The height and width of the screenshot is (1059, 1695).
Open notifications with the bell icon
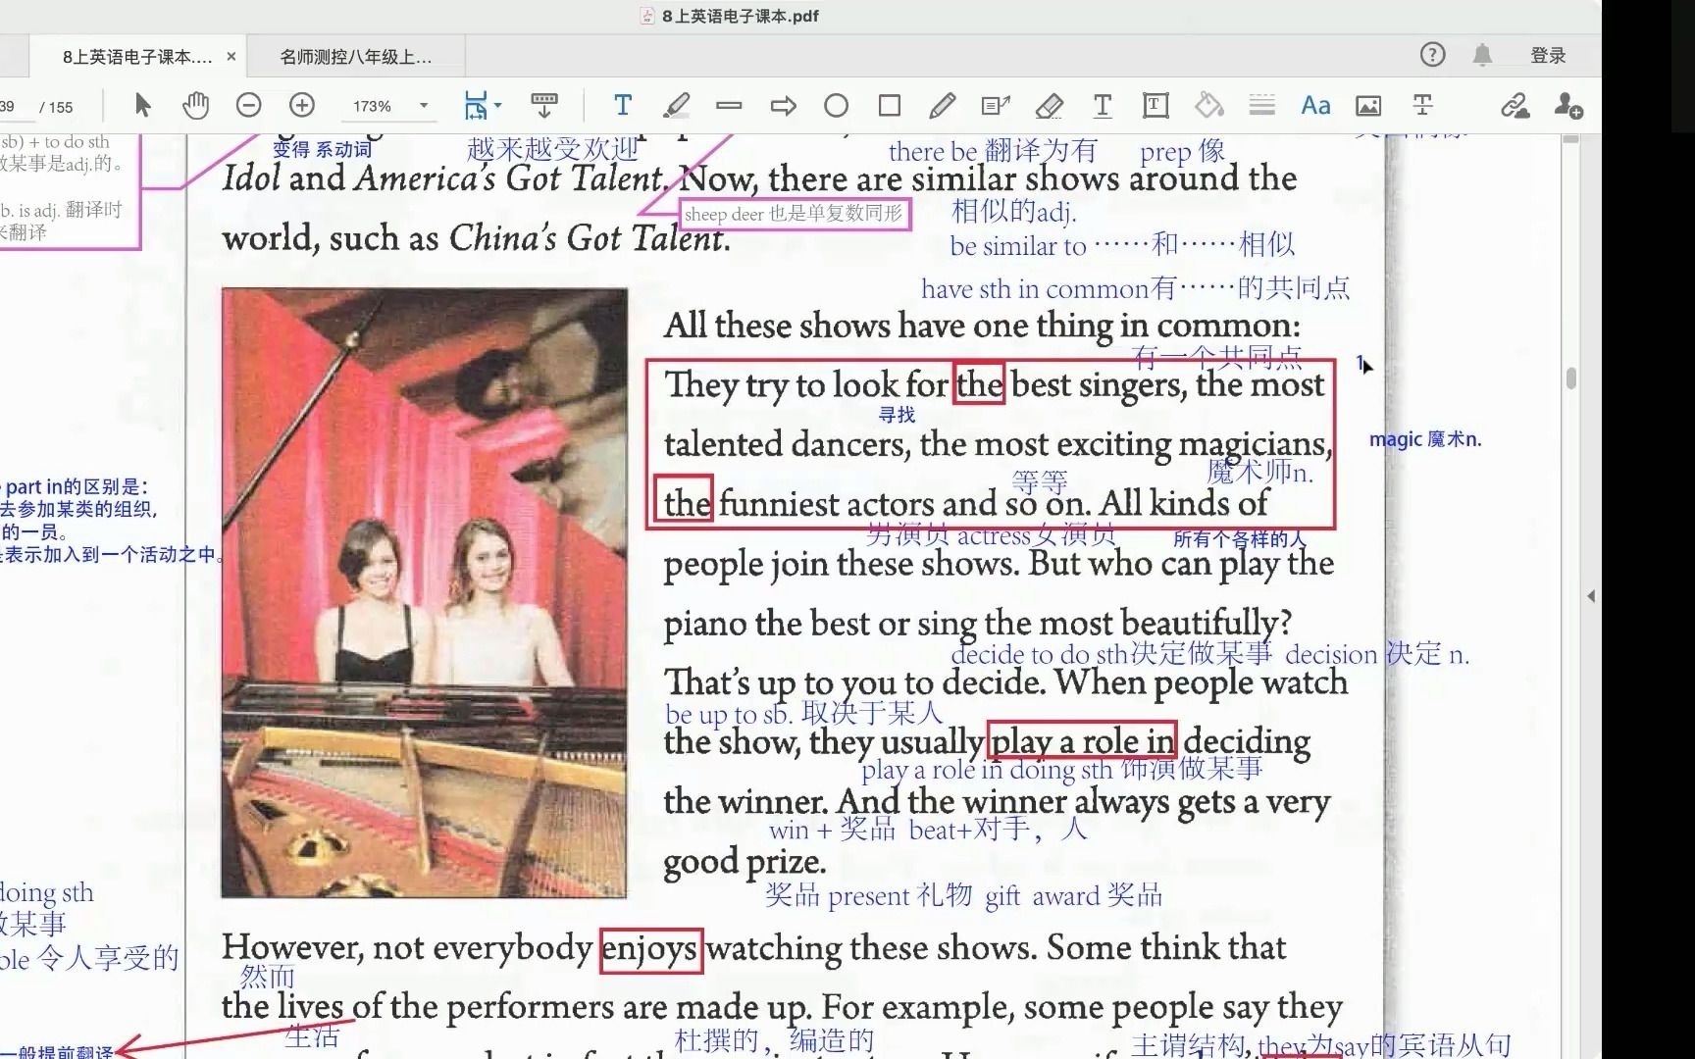pyautogui.click(x=1482, y=55)
